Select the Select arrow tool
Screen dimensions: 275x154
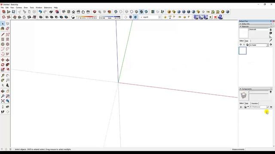point(3,24)
